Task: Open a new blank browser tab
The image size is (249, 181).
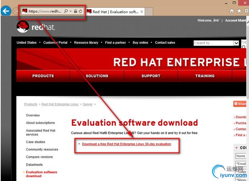Action: pyautogui.click(x=149, y=12)
